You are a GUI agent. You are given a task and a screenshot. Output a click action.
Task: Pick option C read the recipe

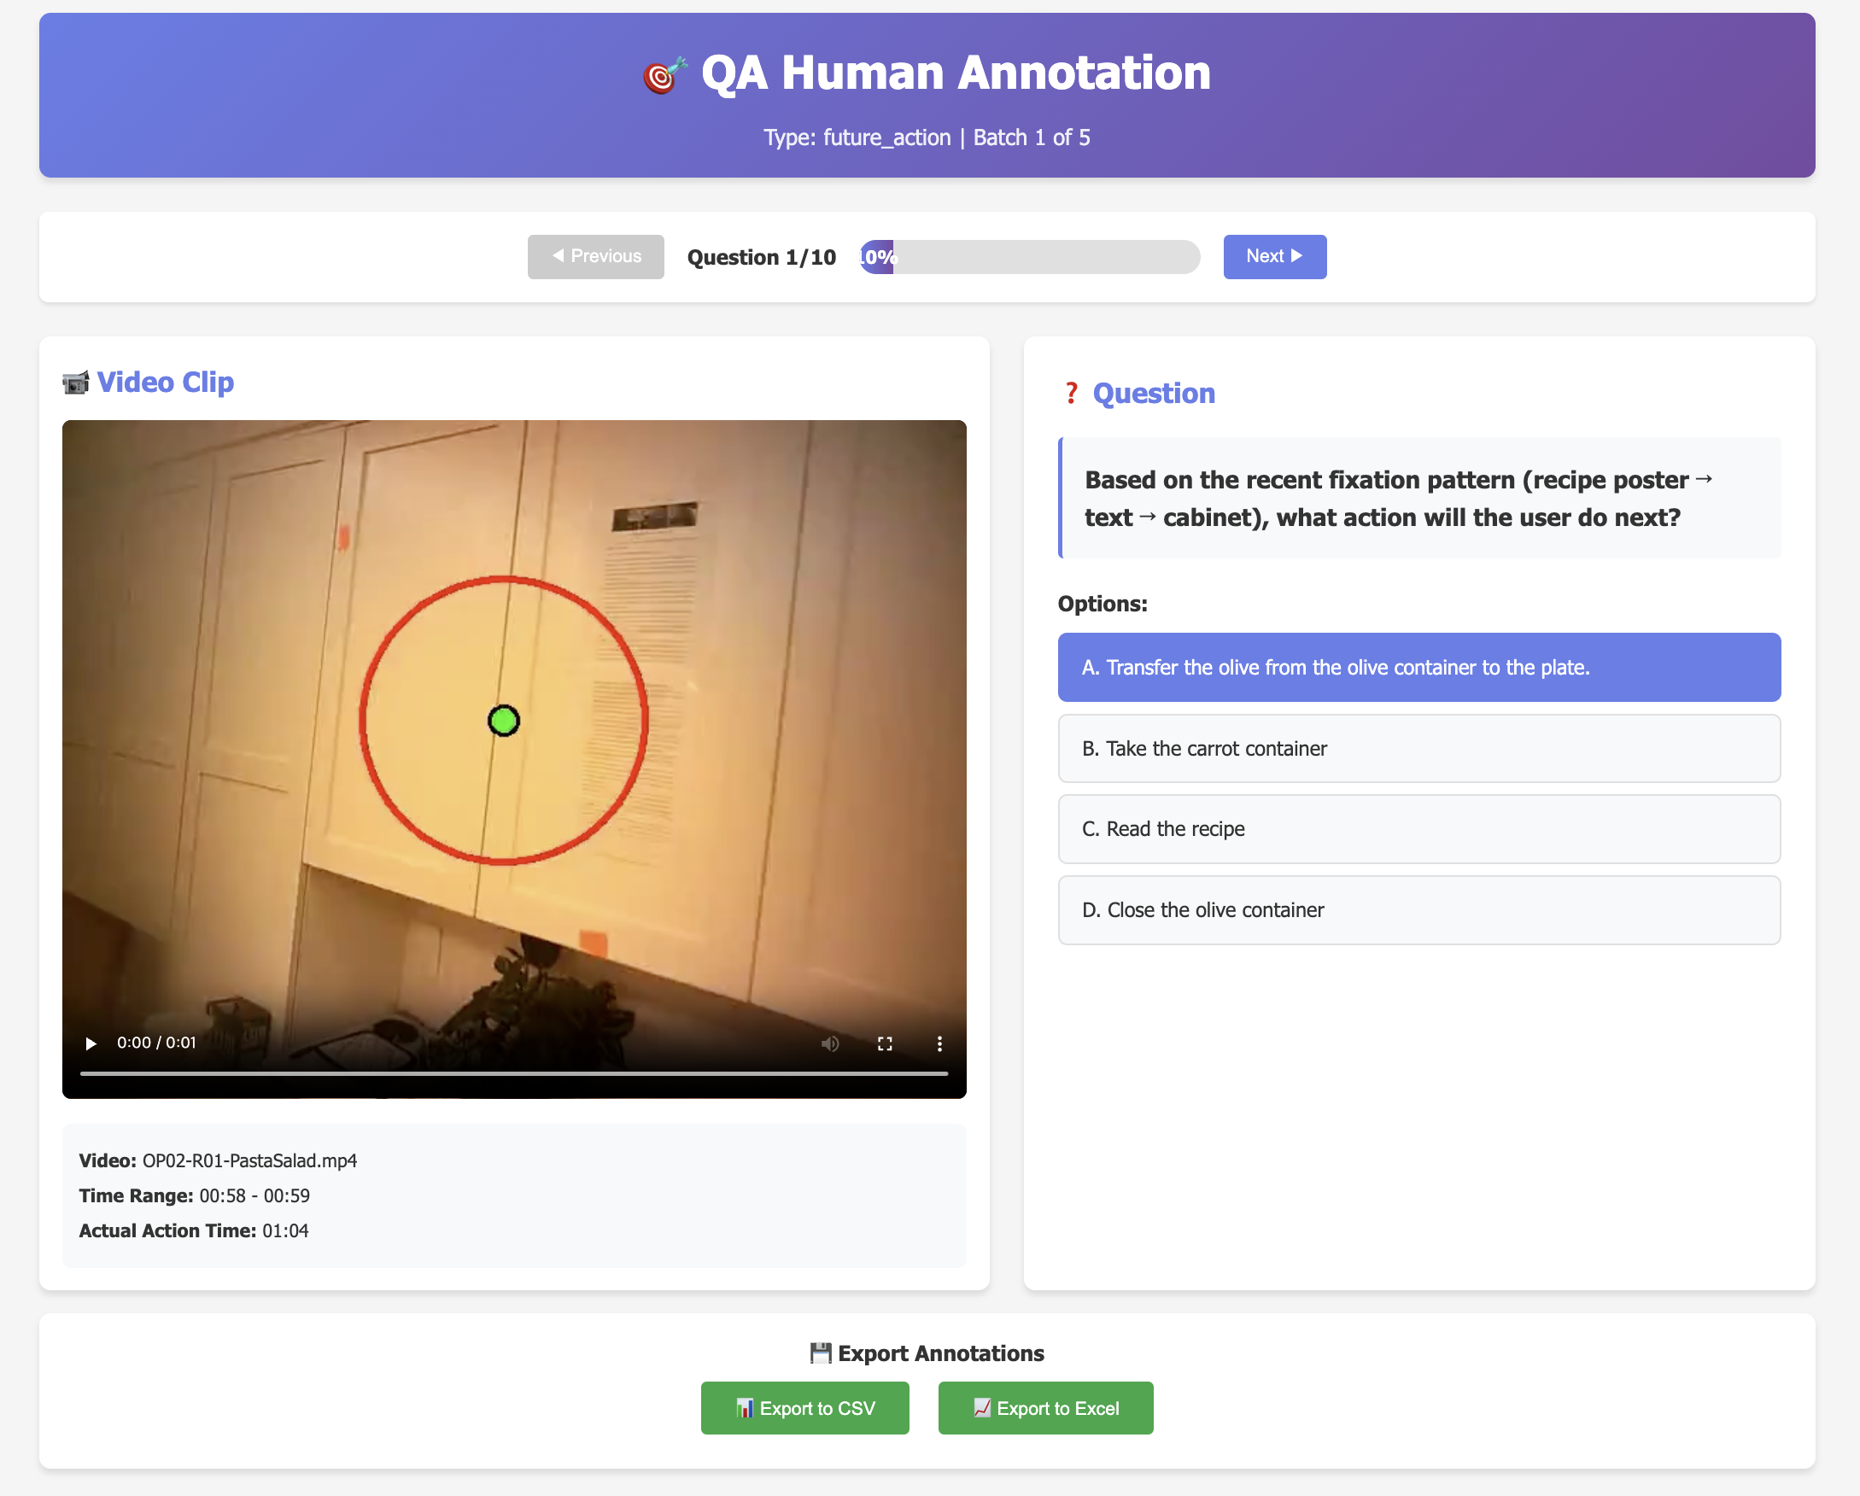point(1419,828)
